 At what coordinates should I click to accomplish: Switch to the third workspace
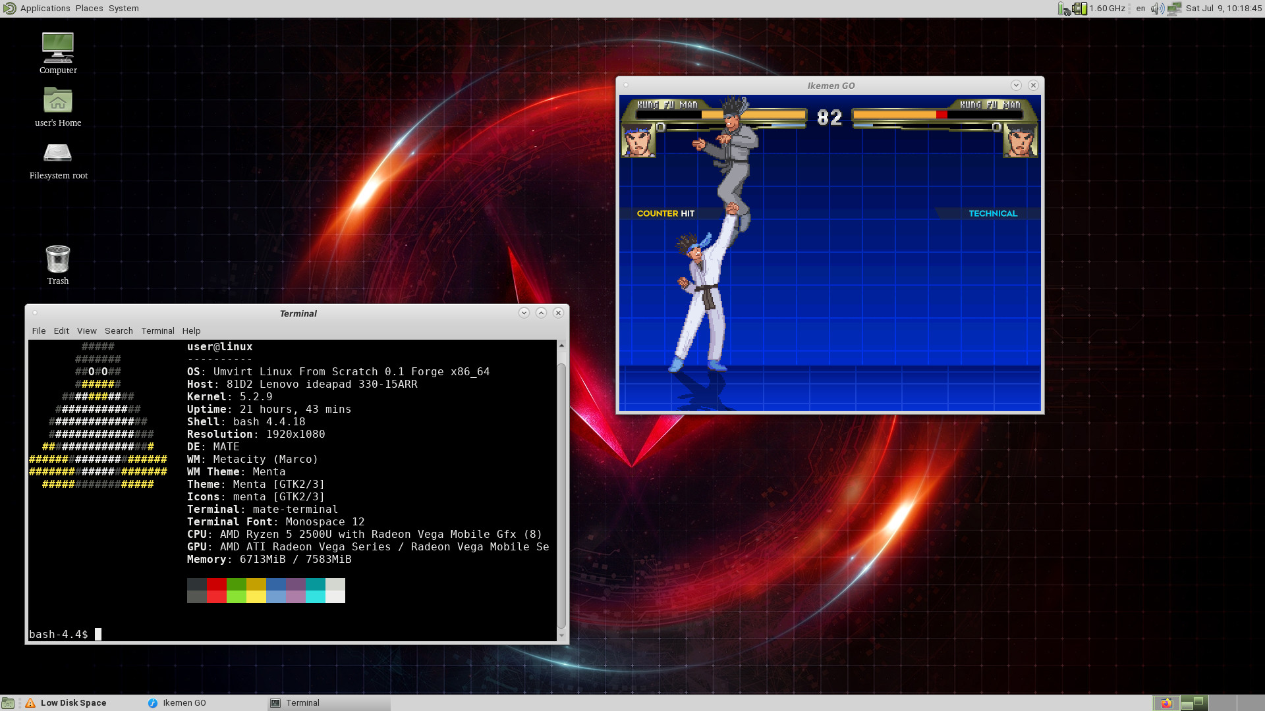coord(1222,703)
